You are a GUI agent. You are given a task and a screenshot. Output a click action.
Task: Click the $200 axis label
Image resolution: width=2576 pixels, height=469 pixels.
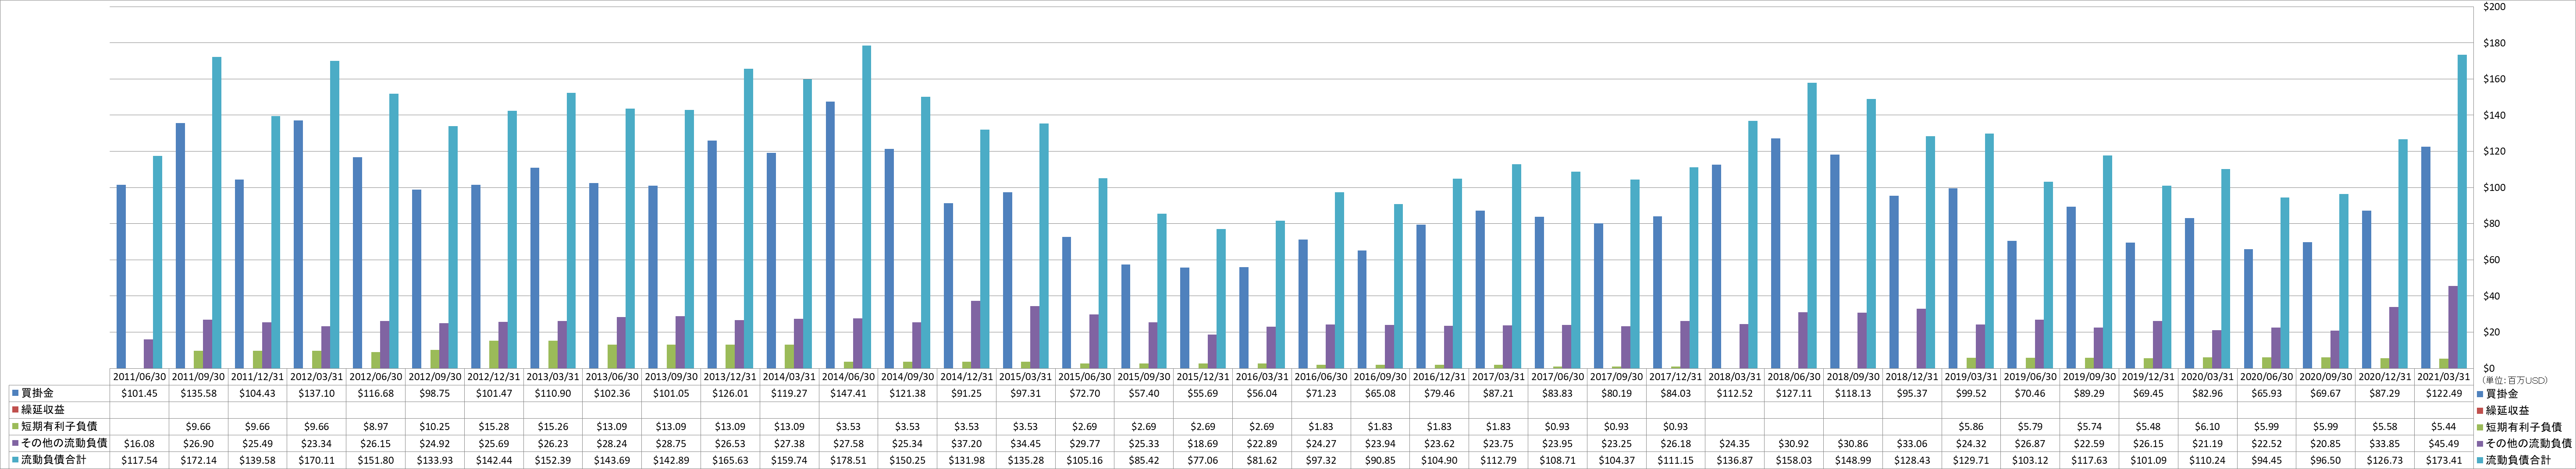pos(2494,7)
